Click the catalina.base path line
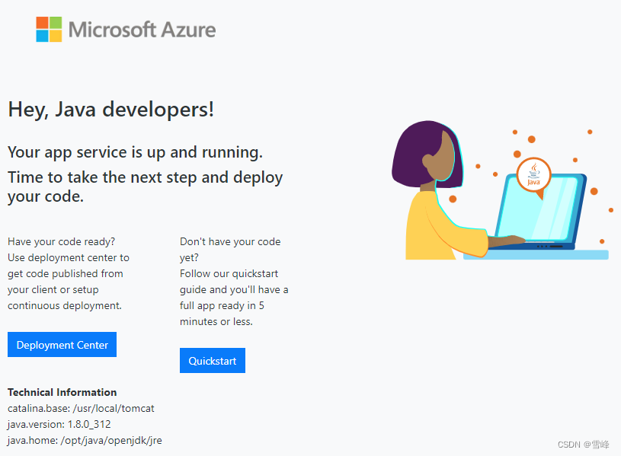This screenshot has height=456, width=621. pos(81,409)
